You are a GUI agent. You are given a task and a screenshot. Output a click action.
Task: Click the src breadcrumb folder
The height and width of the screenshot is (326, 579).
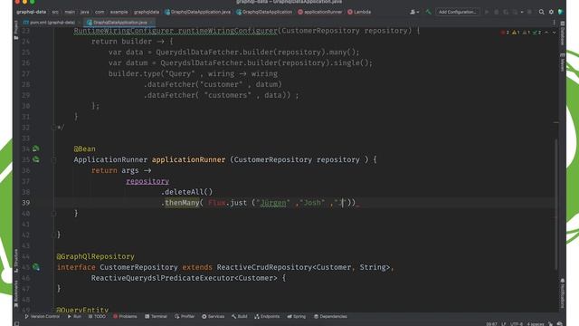(55, 12)
